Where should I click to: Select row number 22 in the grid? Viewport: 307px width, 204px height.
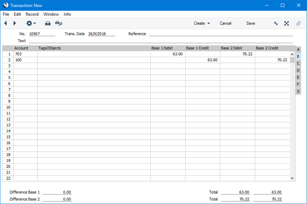(8, 178)
